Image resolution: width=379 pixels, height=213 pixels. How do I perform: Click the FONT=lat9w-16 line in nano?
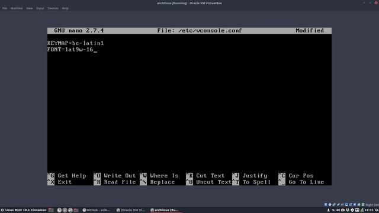70,50
